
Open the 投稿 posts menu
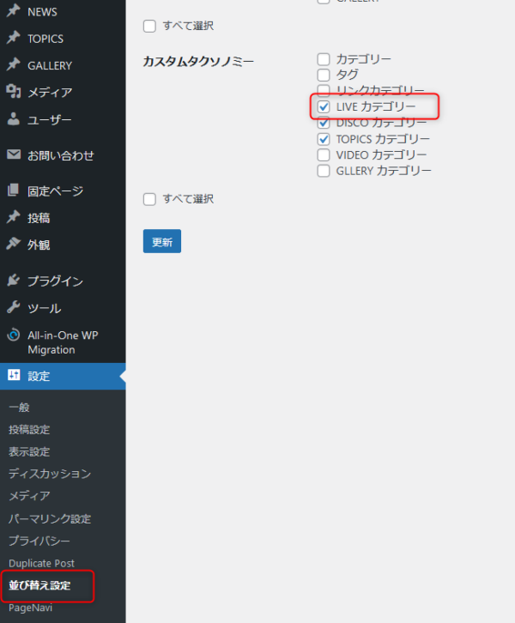pos(39,218)
